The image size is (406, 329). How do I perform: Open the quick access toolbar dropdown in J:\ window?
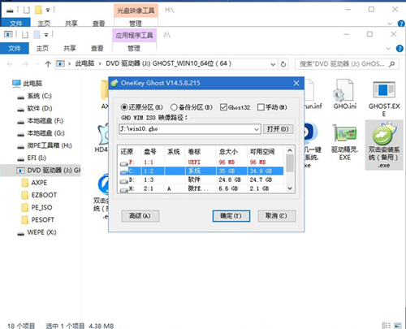coord(46,35)
